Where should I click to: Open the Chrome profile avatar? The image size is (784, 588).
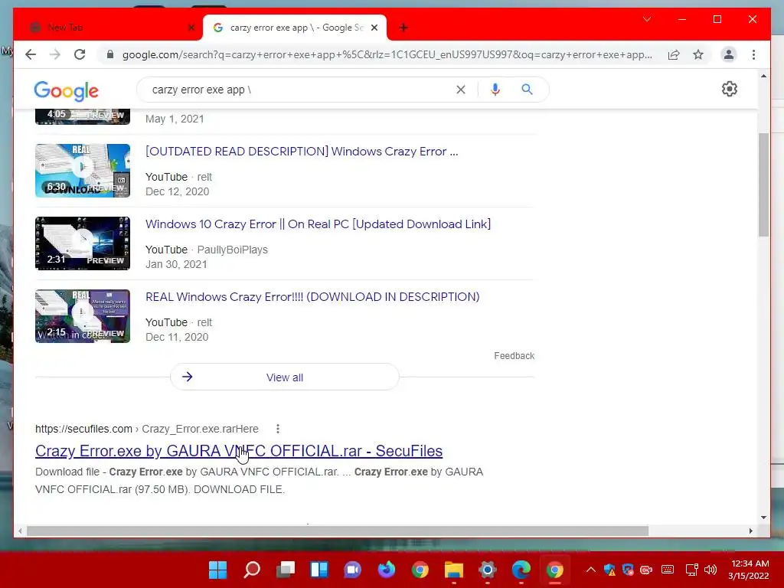tap(729, 54)
